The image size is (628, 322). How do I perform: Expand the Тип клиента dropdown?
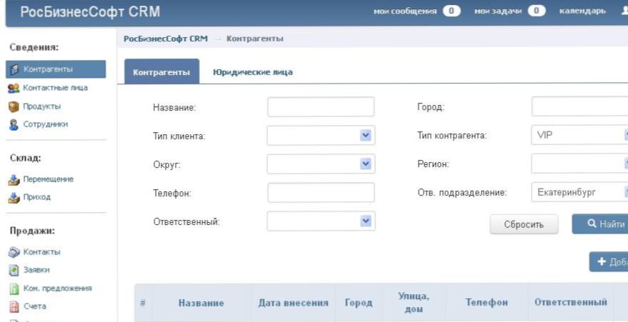(x=321, y=135)
